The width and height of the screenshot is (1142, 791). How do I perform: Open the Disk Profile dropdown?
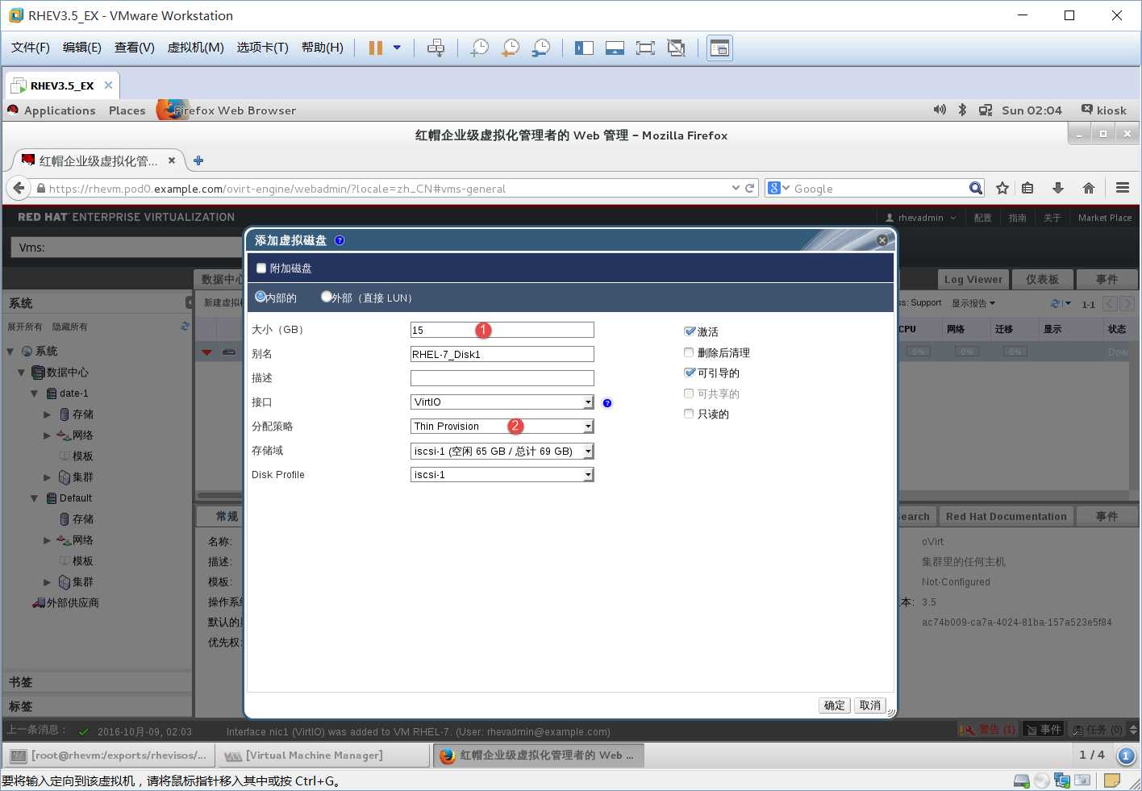(x=502, y=475)
